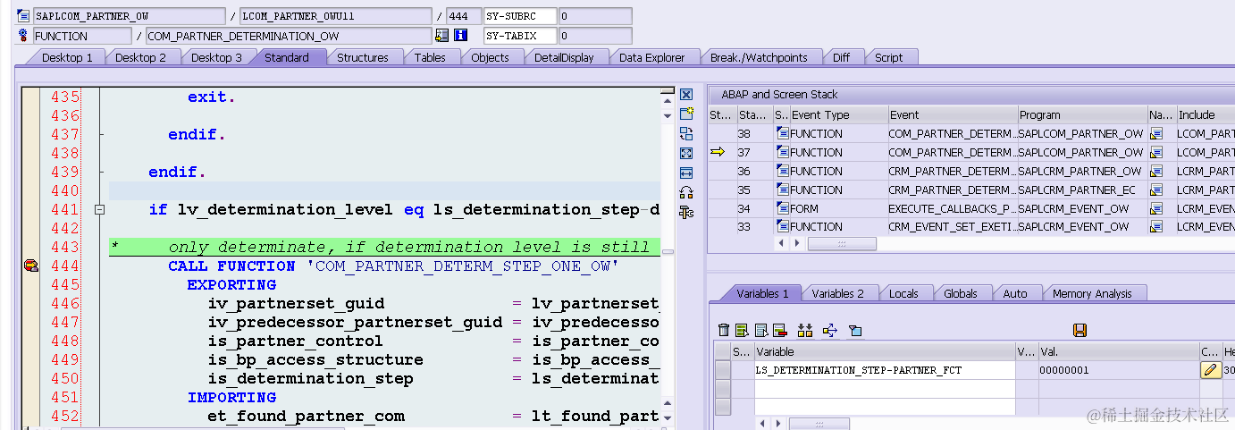Viewport: 1235px width, 430px height.
Task: Click the blue arrow export icon in Variables toolbar
Action: (830, 331)
